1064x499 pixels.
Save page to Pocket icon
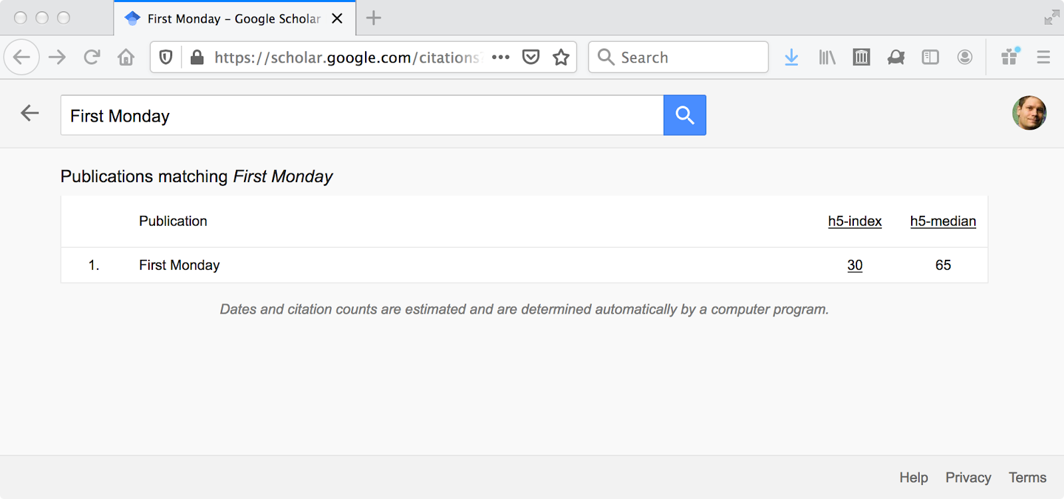531,57
